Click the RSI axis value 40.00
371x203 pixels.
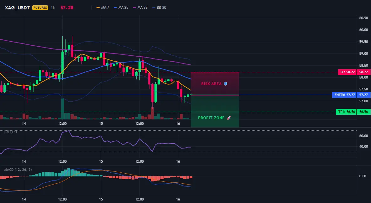click(363, 146)
